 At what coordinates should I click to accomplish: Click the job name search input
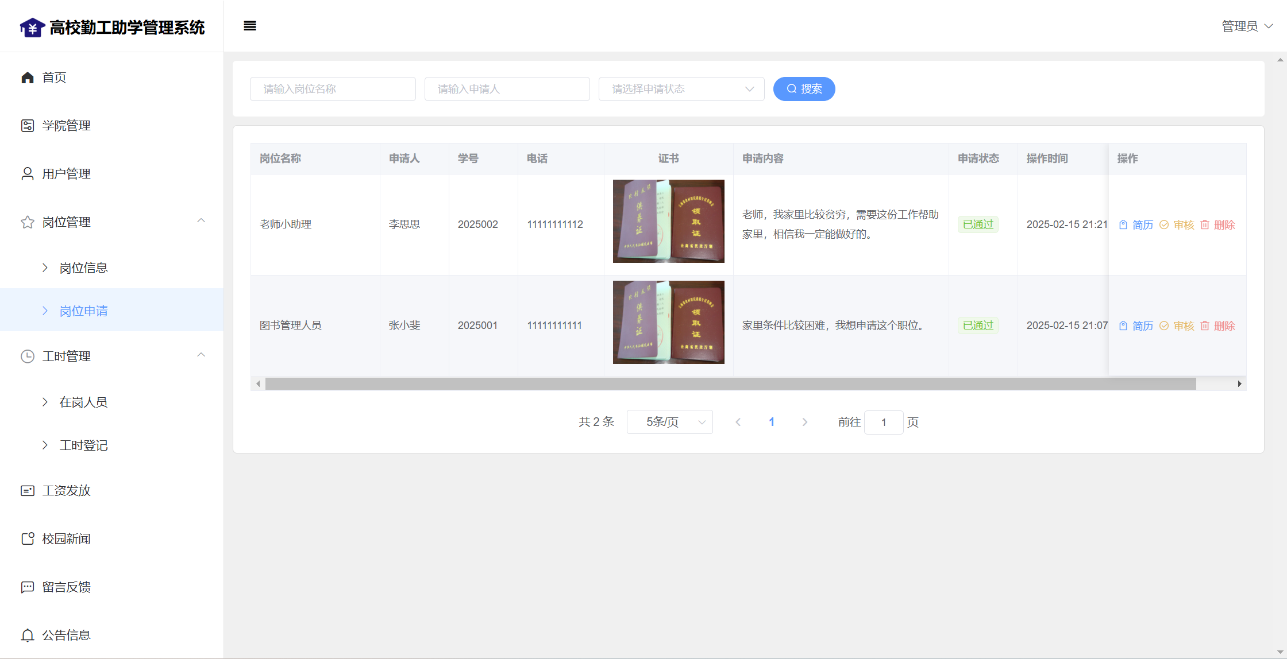click(333, 89)
